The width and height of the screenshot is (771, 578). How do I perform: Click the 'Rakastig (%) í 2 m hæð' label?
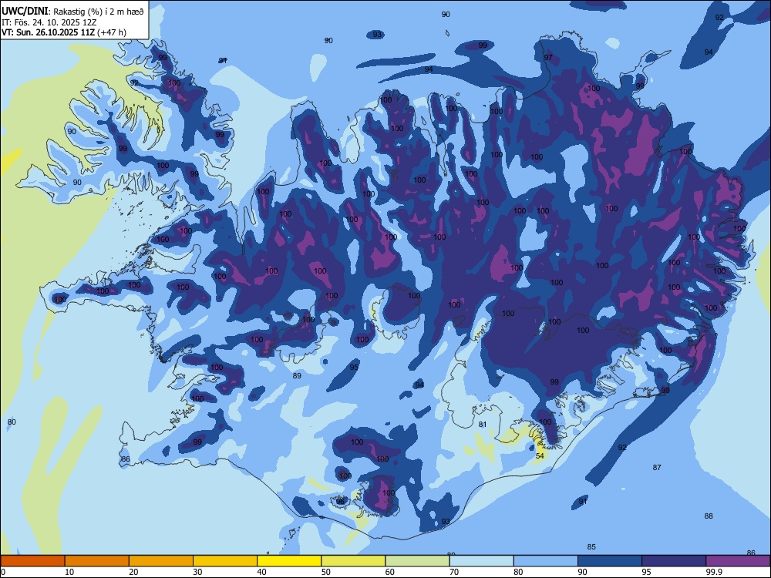point(99,12)
